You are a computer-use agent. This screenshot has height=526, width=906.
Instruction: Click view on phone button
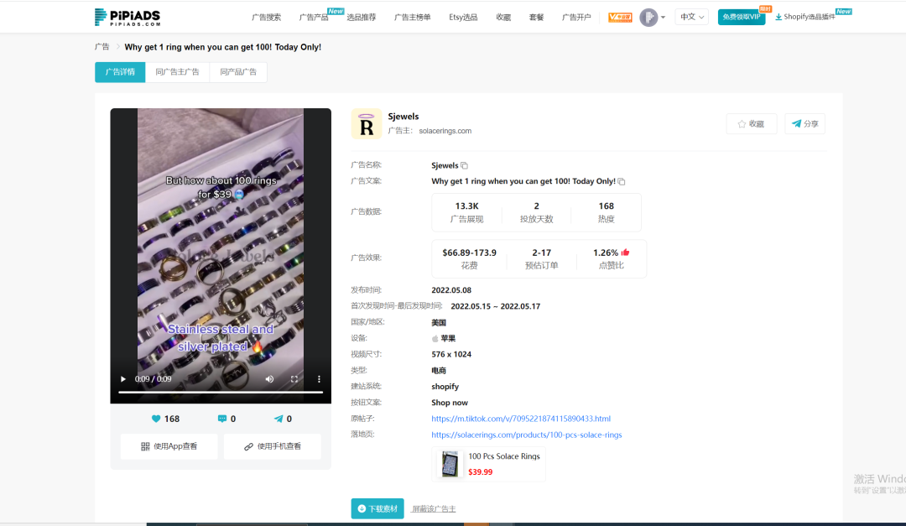pos(272,446)
